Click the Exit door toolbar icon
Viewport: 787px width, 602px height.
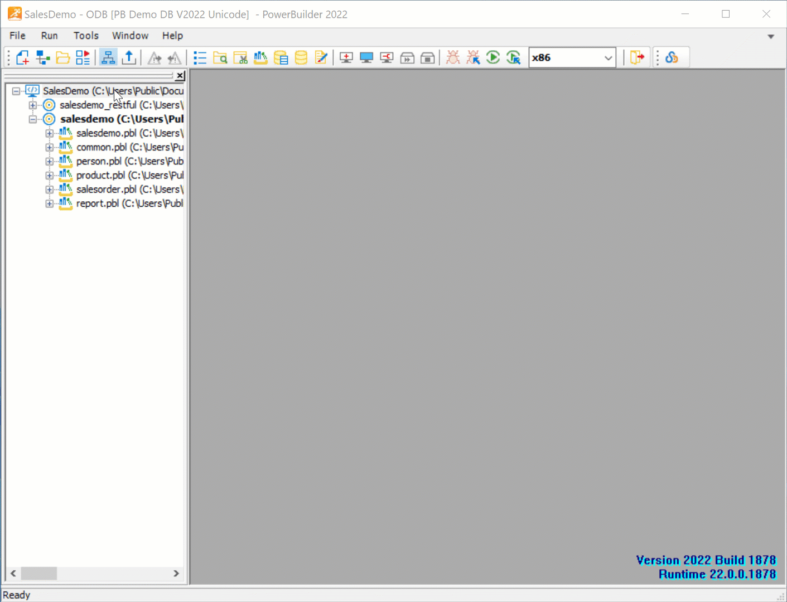[x=637, y=57]
